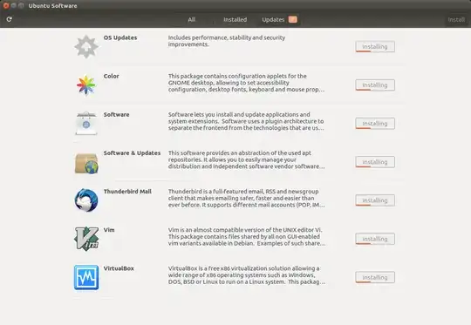This screenshot has width=471, height=325.
Task: Click the Software shopping bag icon
Action: click(x=86, y=124)
